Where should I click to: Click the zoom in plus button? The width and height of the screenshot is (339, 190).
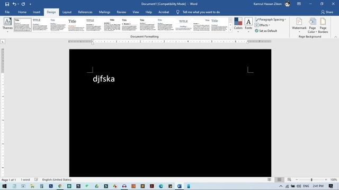(326, 179)
